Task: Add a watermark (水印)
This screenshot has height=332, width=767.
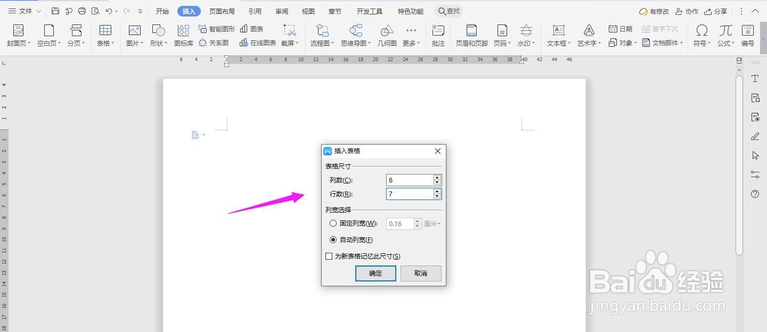Action: tap(526, 36)
